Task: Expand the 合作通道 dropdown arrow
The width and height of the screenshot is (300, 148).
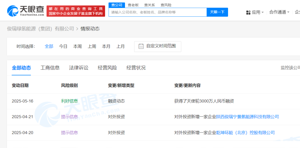Action: 288,12
